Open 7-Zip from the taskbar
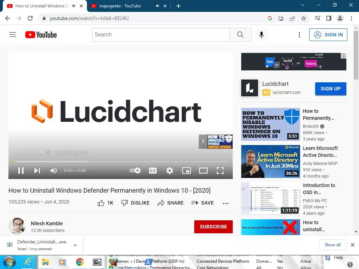This screenshot has height=269, width=359. 97,262
